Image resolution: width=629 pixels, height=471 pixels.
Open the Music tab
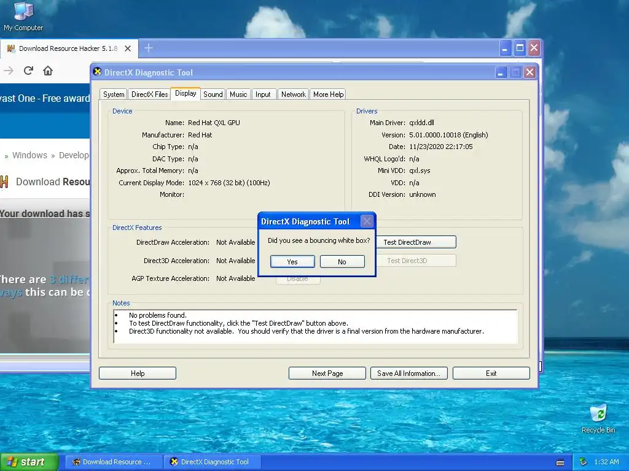point(238,94)
